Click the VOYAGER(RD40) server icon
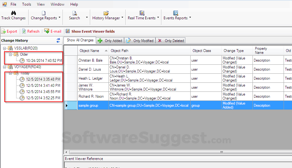Image resolution: width=292 pixels, height=168 pixels. 10,67
